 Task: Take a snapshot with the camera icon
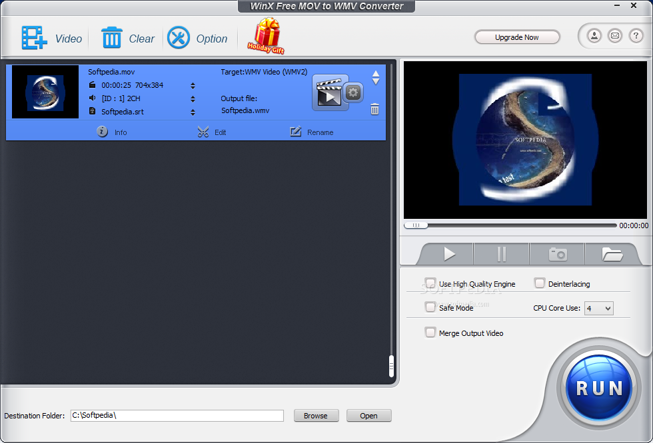click(x=558, y=254)
